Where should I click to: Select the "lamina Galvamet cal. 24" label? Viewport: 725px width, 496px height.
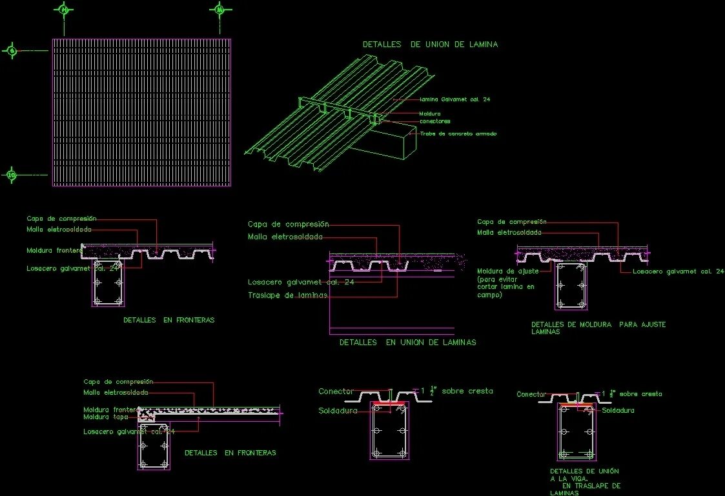(x=454, y=99)
